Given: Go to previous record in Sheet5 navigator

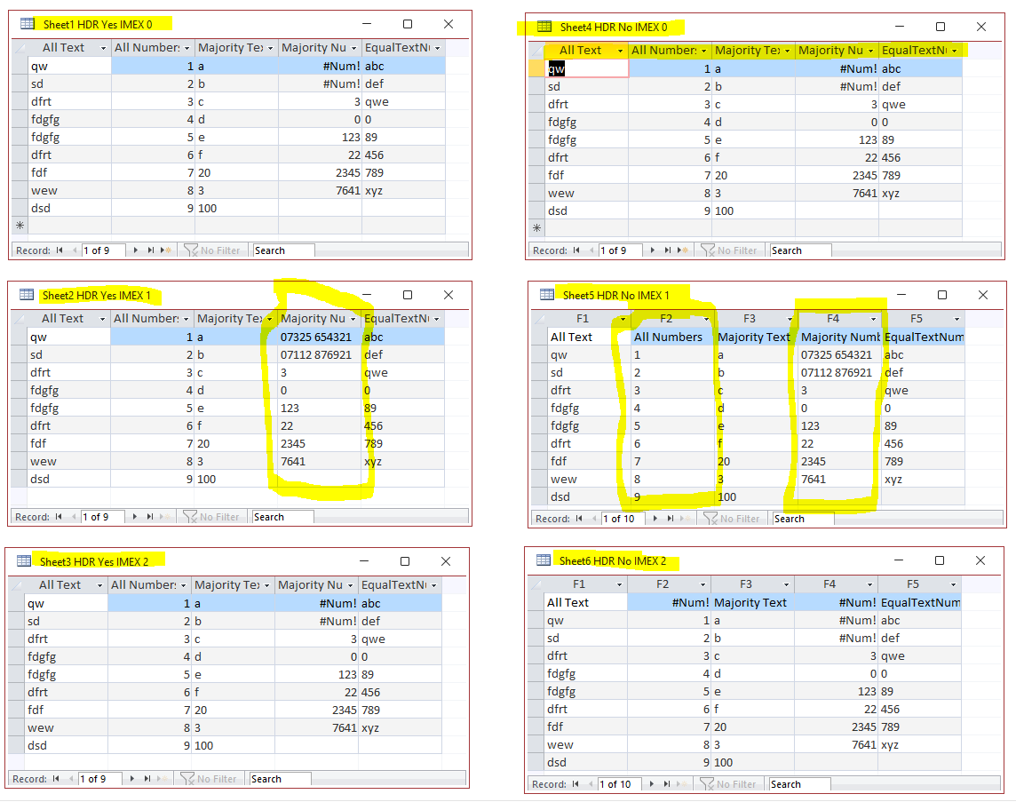Looking at the screenshot, I should tap(592, 519).
